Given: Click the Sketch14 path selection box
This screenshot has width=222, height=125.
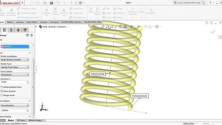Looking at the screenshot, I should 16,46.
